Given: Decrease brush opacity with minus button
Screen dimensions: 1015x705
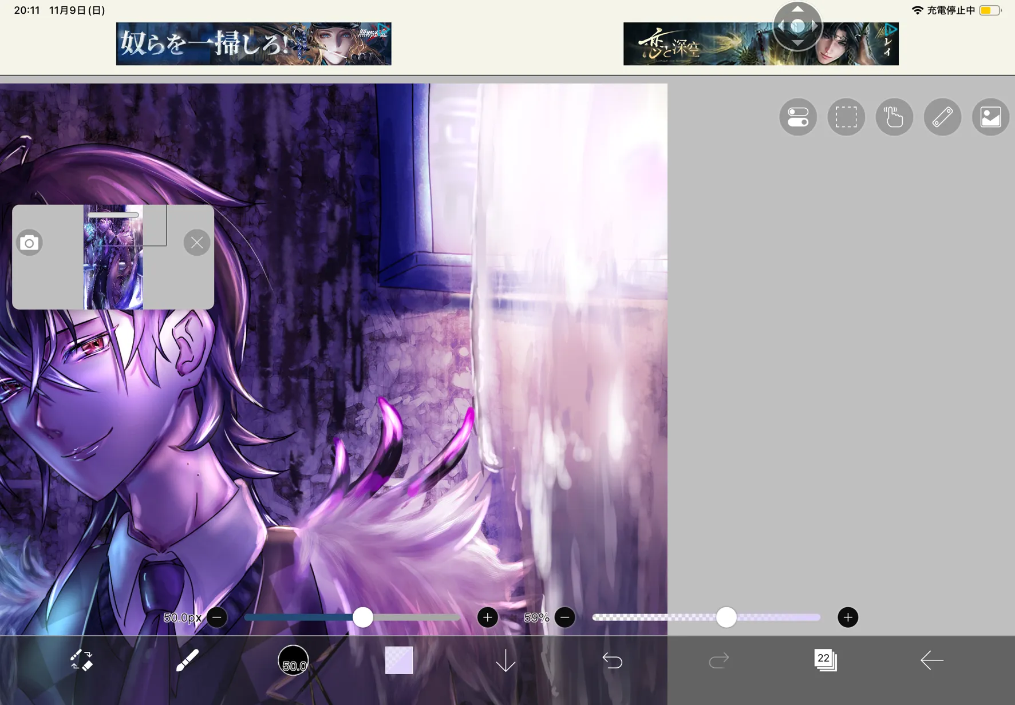Looking at the screenshot, I should pyautogui.click(x=565, y=617).
